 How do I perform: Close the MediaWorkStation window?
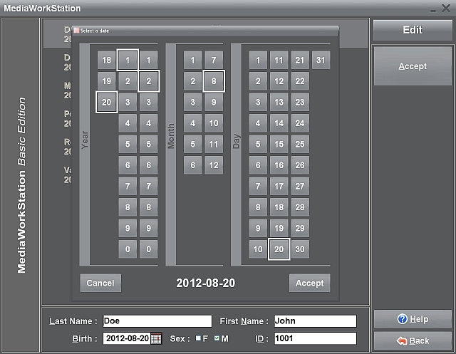click(x=446, y=8)
